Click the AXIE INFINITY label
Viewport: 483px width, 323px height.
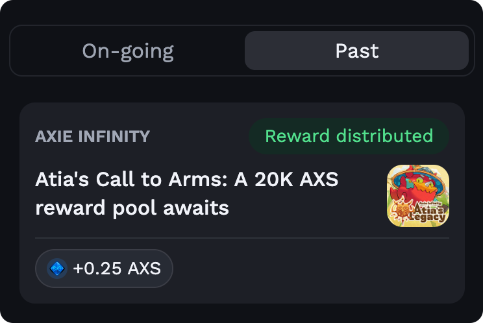pyautogui.click(x=92, y=137)
